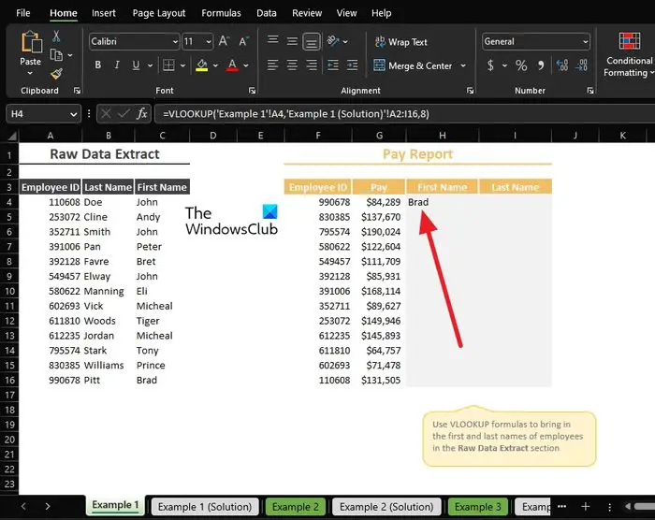Image resolution: width=655 pixels, height=520 pixels.
Task: Confirm formula with checkmark icon
Action: pos(124,113)
